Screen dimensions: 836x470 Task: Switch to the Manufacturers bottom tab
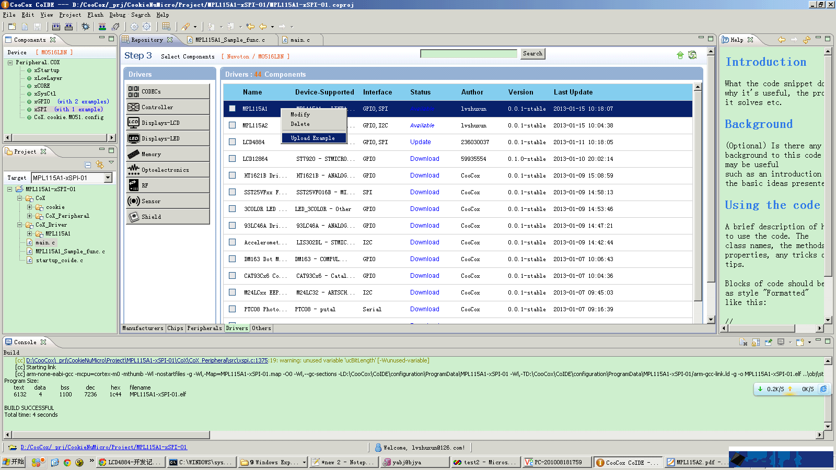coord(143,328)
